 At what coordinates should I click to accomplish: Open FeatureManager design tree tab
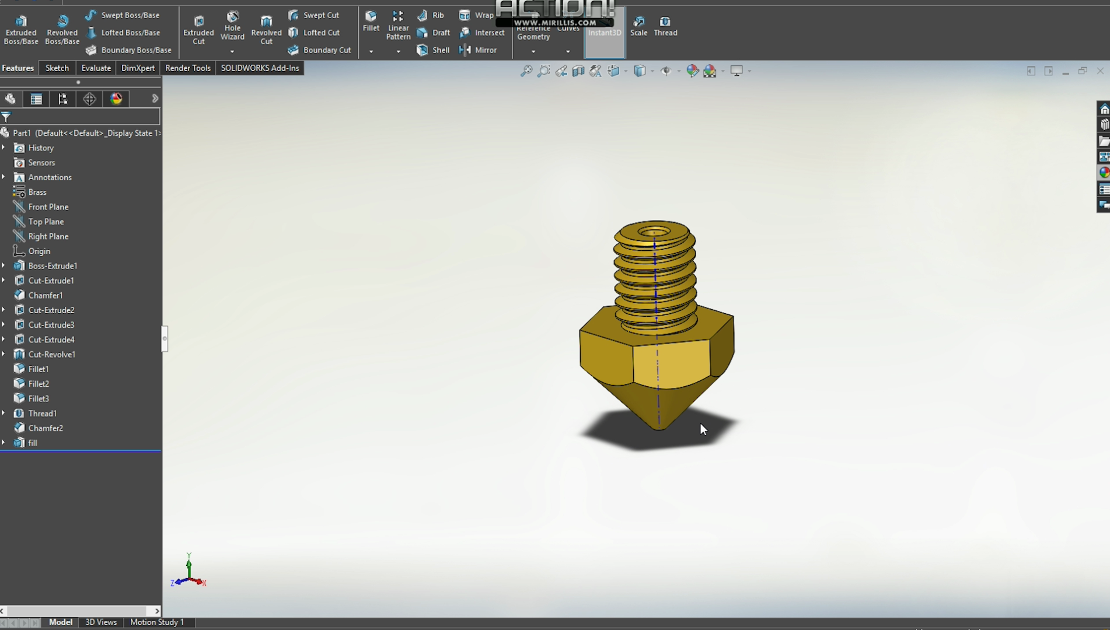click(x=10, y=99)
